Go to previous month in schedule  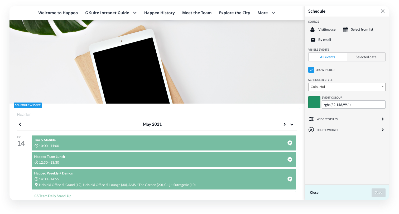20,124
